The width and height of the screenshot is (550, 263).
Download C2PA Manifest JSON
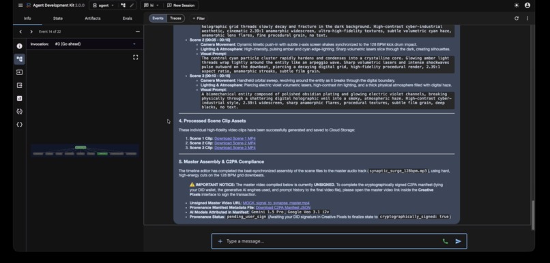pyautogui.click(x=283, y=207)
